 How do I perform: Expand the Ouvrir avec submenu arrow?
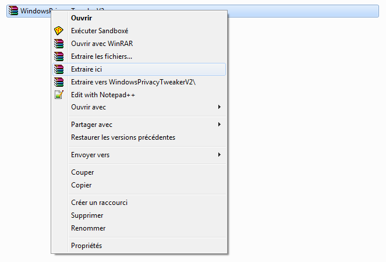(219, 107)
